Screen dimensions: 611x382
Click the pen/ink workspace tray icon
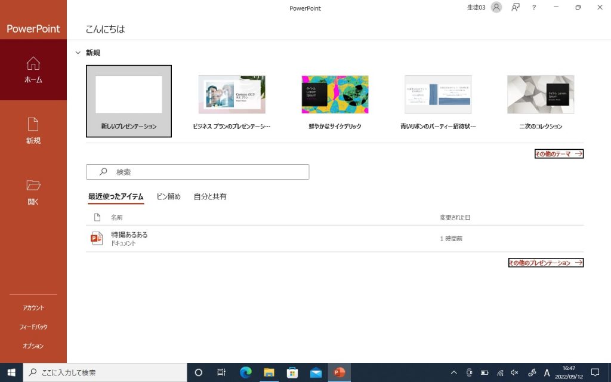(x=532, y=372)
